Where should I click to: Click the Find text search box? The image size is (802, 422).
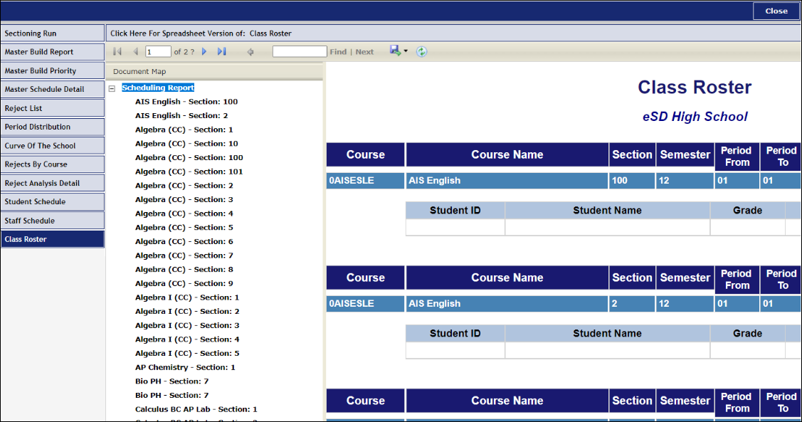tap(300, 52)
